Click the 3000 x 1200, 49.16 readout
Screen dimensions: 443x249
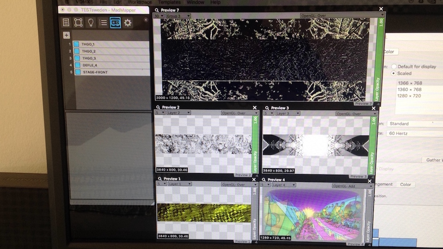coord(173,98)
